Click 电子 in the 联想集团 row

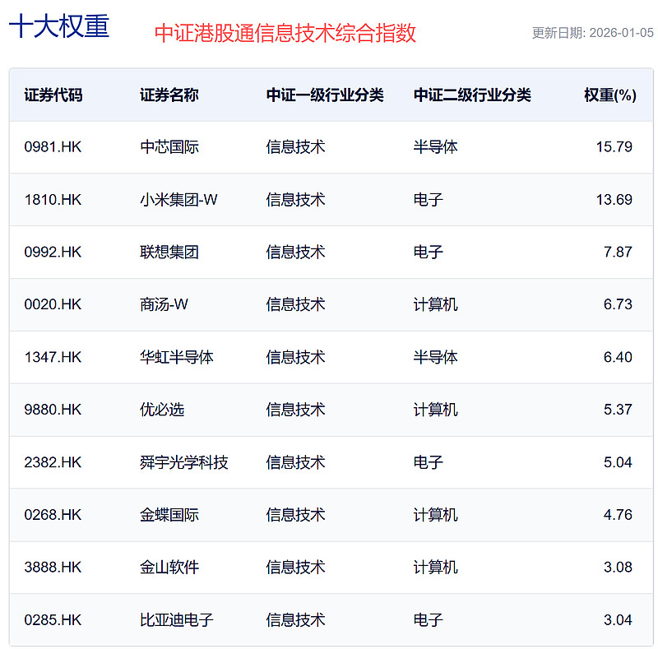(x=428, y=253)
